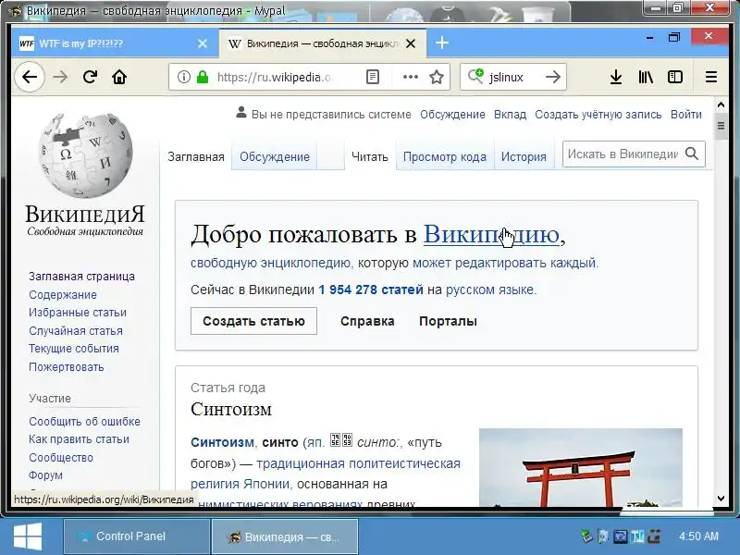This screenshot has width=740, height=555.
Task: Open the Форум sidebar link
Action: point(45,475)
